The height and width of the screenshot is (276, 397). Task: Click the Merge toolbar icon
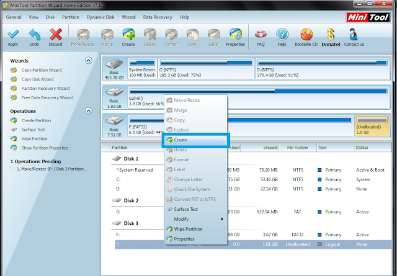tap(107, 35)
